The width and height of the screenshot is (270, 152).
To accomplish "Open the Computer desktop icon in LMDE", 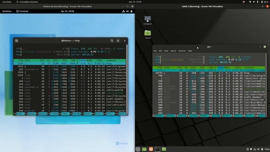I will pos(148,20).
